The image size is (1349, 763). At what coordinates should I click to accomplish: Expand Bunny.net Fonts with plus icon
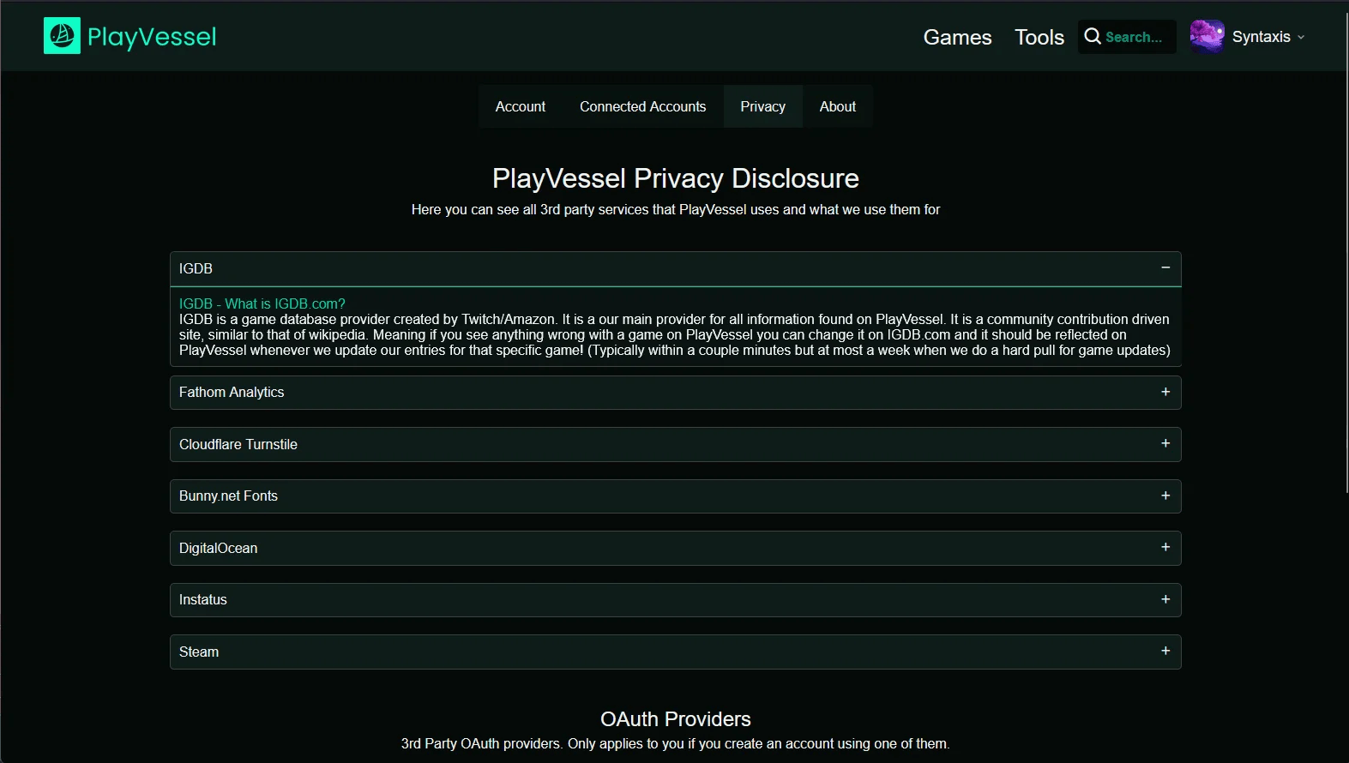1165,496
